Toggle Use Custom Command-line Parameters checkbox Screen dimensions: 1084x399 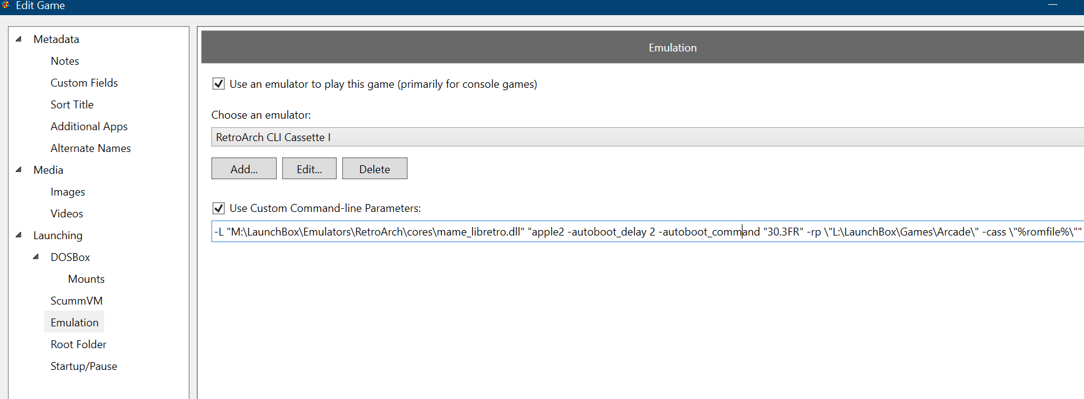pos(219,208)
